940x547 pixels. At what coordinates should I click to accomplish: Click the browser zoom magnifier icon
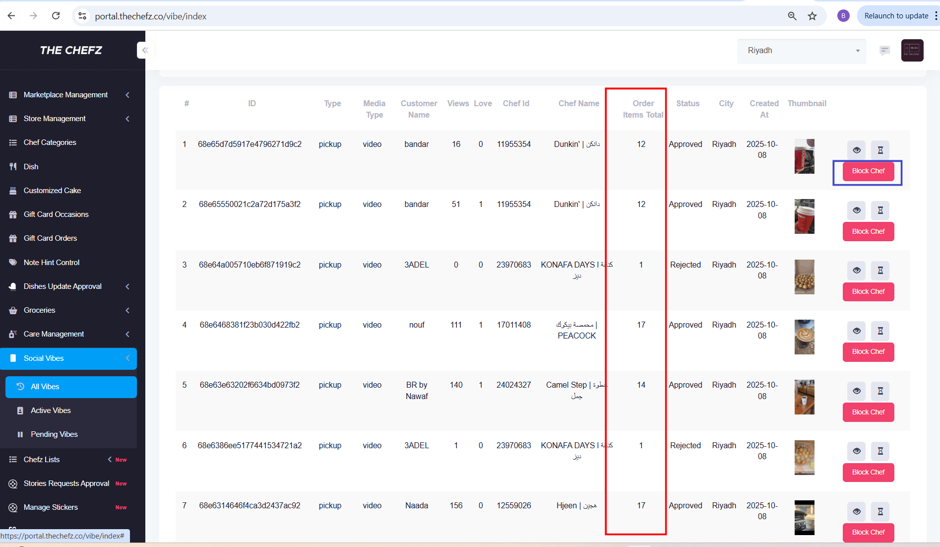pos(792,16)
